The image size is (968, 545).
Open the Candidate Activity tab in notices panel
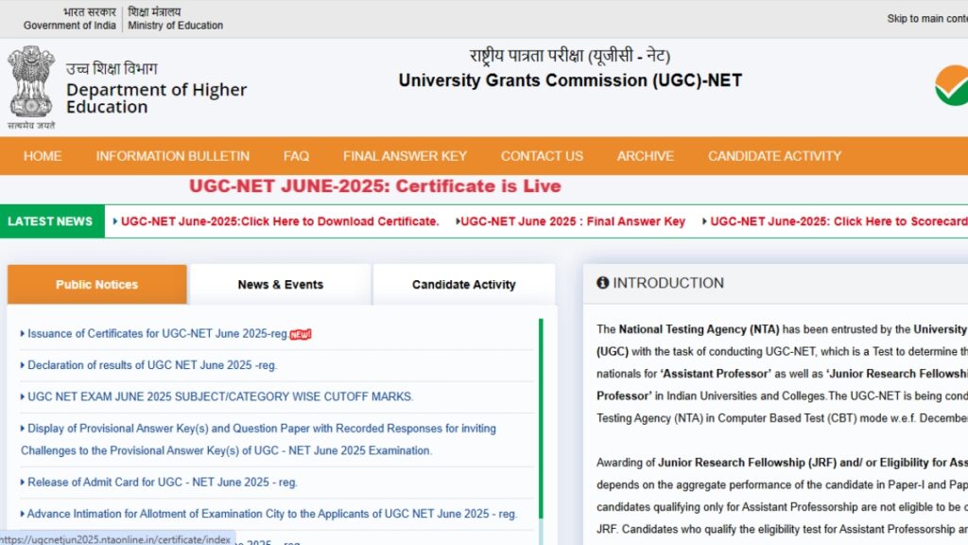(462, 284)
